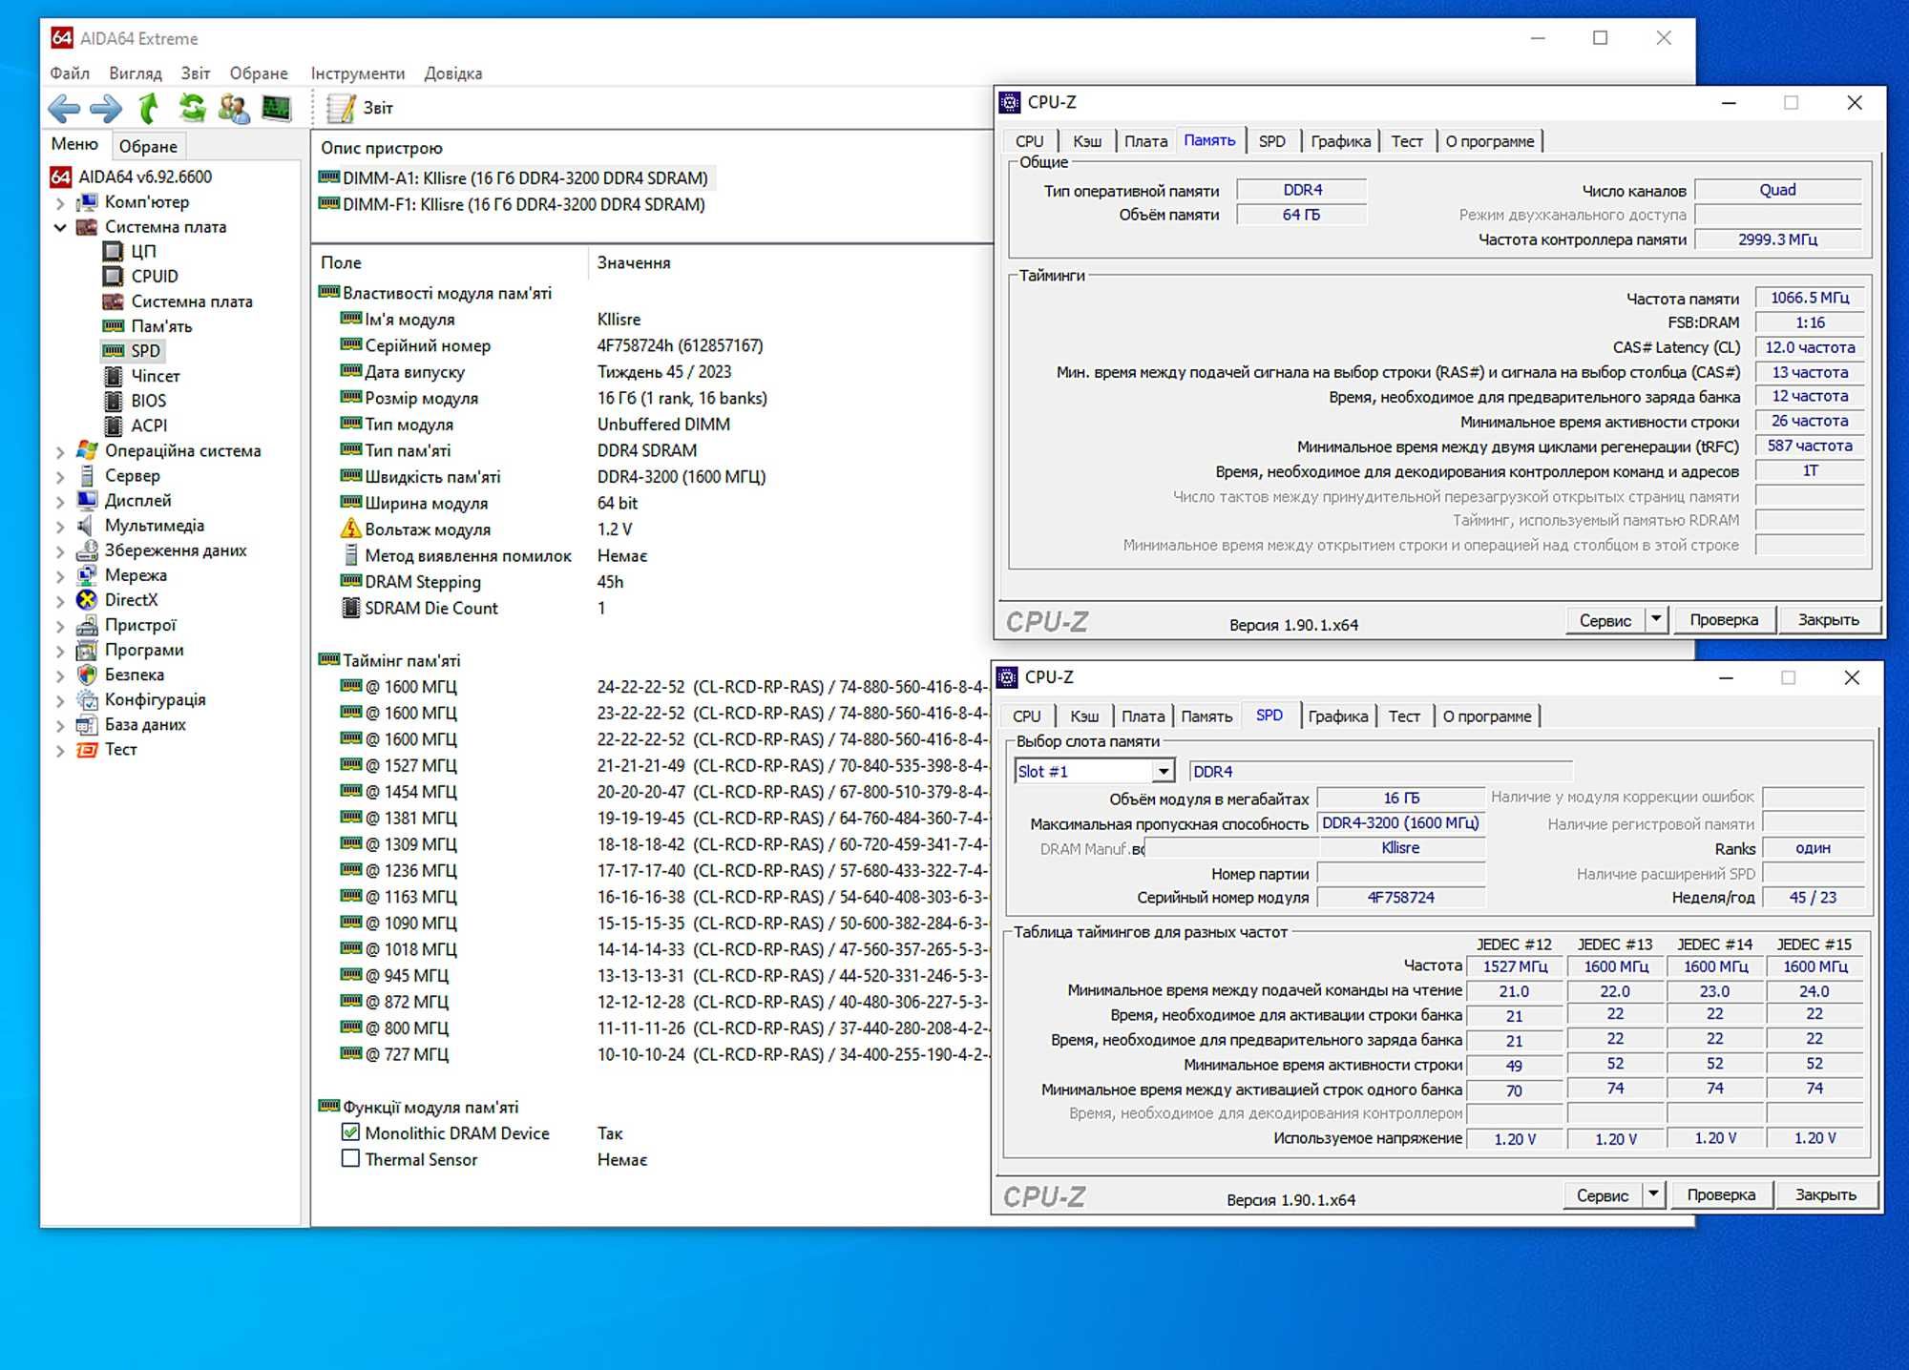1909x1370 pixels.
Task: Open the Інструменти menu
Action: point(358,73)
